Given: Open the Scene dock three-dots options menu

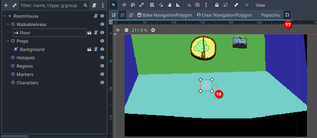Looking at the screenshot, I should (103, 5).
